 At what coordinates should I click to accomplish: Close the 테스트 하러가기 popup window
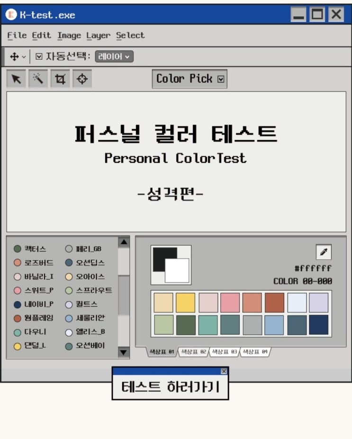click(x=224, y=371)
